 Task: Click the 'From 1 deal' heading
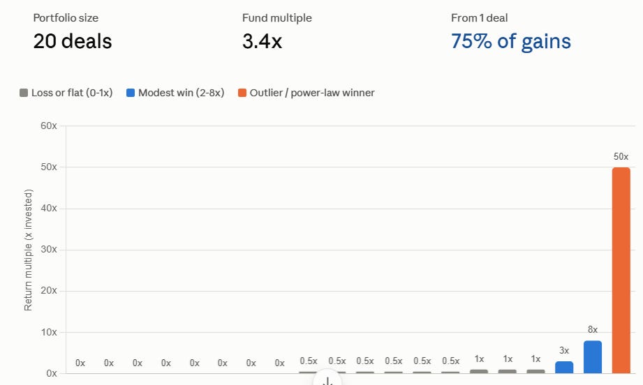pos(480,18)
